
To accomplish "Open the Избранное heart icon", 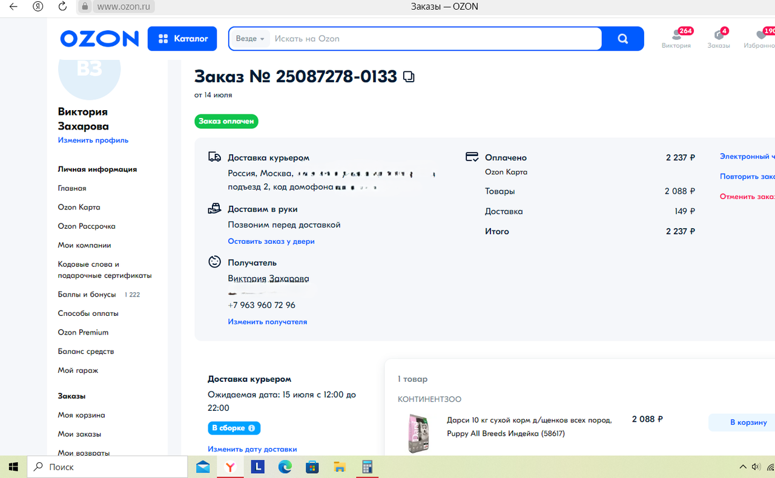I will coord(761,38).
